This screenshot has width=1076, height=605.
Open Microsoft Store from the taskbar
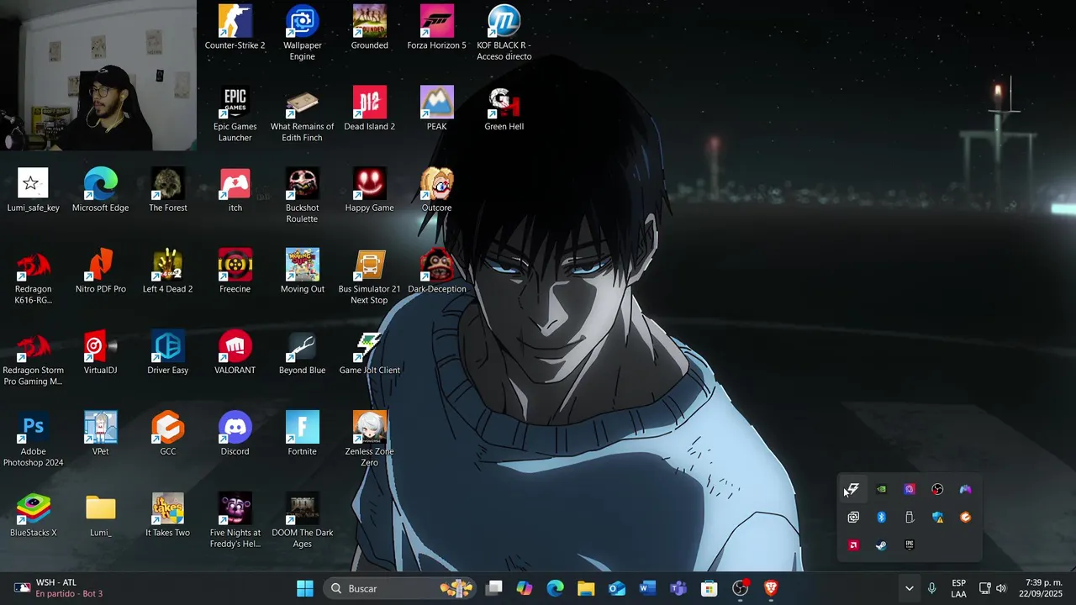pos(709,588)
